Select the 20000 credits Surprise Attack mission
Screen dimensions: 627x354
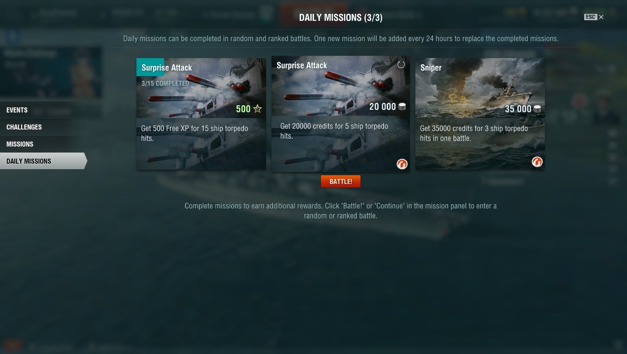pos(341,114)
